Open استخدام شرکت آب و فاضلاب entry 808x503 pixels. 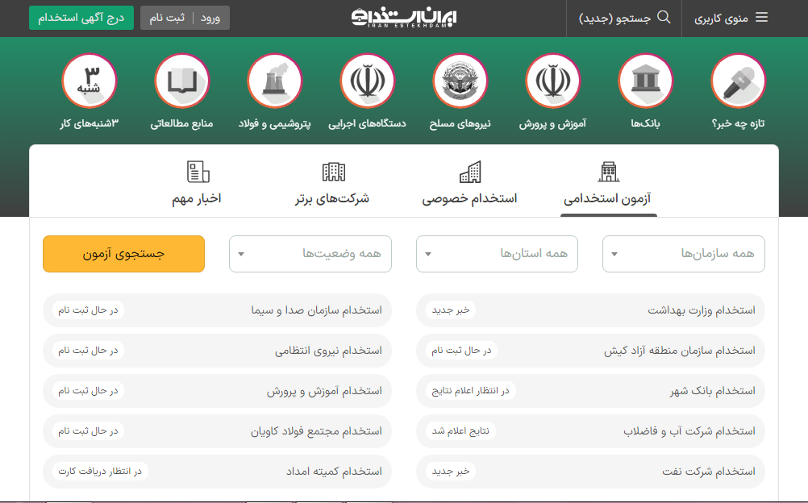click(590, 430)
